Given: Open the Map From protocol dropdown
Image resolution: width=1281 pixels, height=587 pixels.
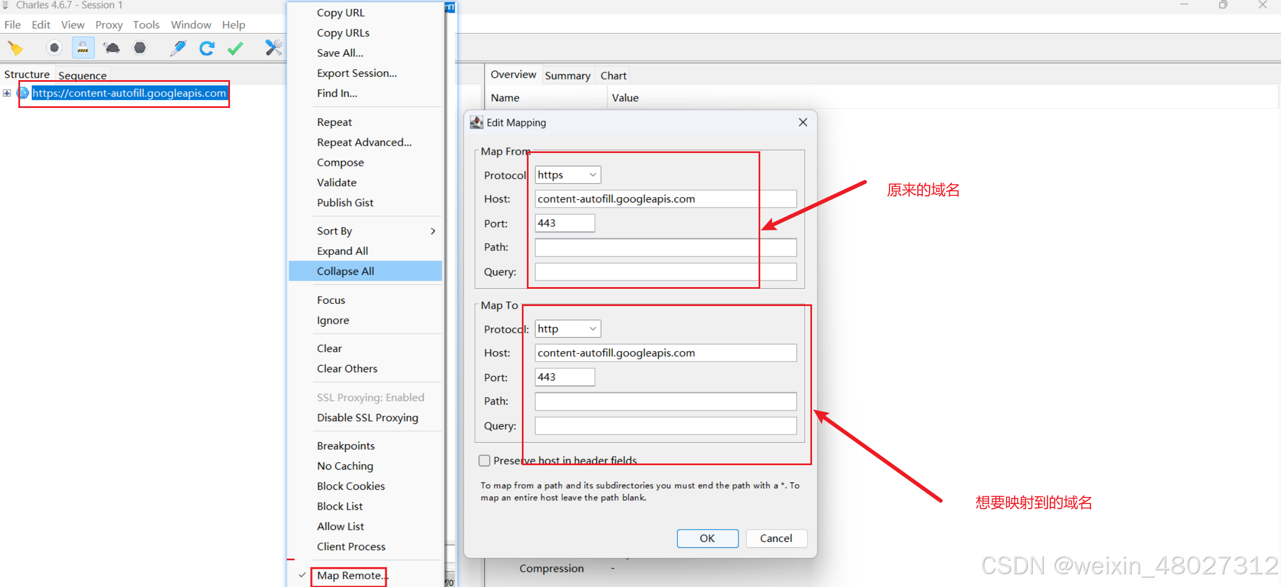Looking at the screenshot, I should pos(568,175).
